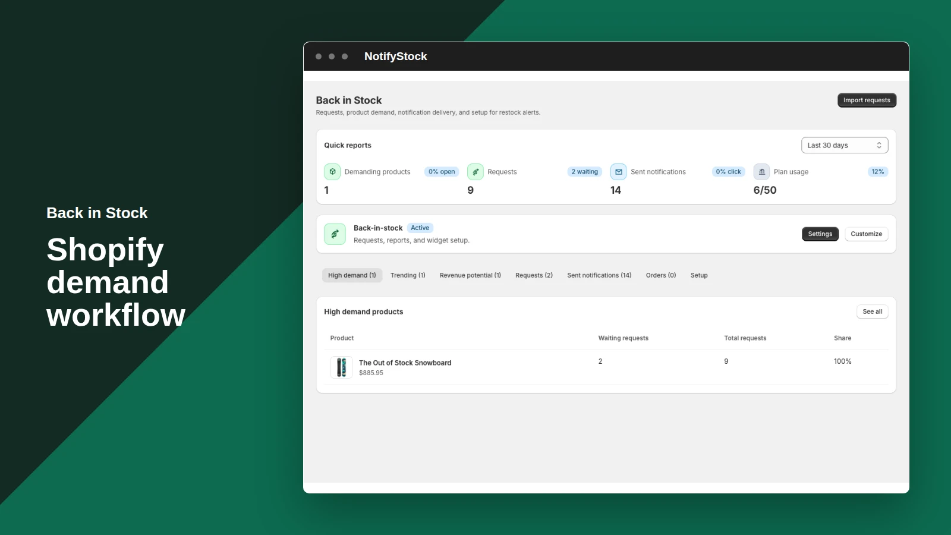This screenshot has height=535, width=951.
Task: Open the Last 30 days date range dropdown
Action: pyautogui.click(x=845, y=145)
